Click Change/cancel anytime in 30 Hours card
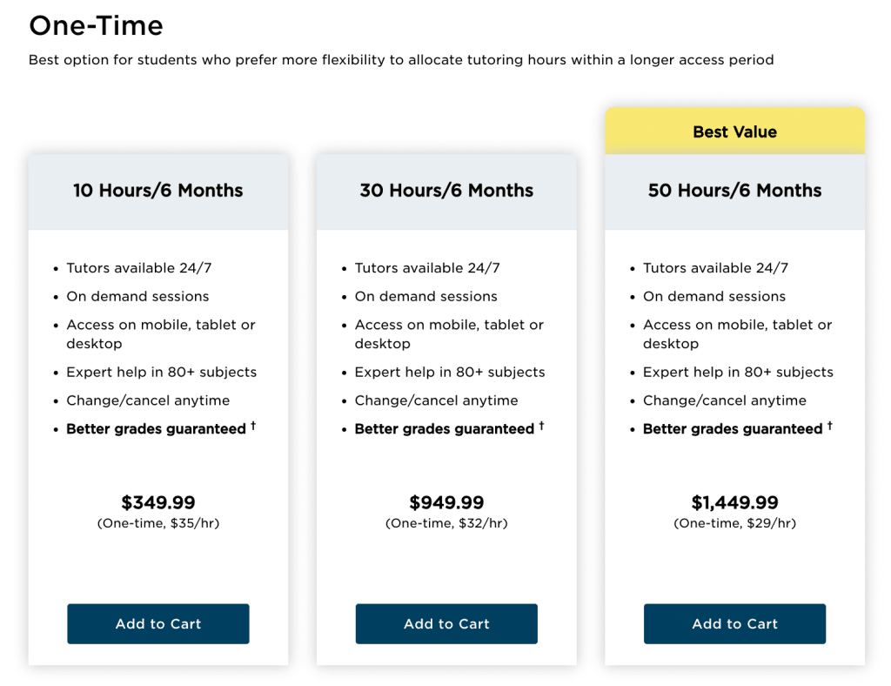 pos(436,400)
